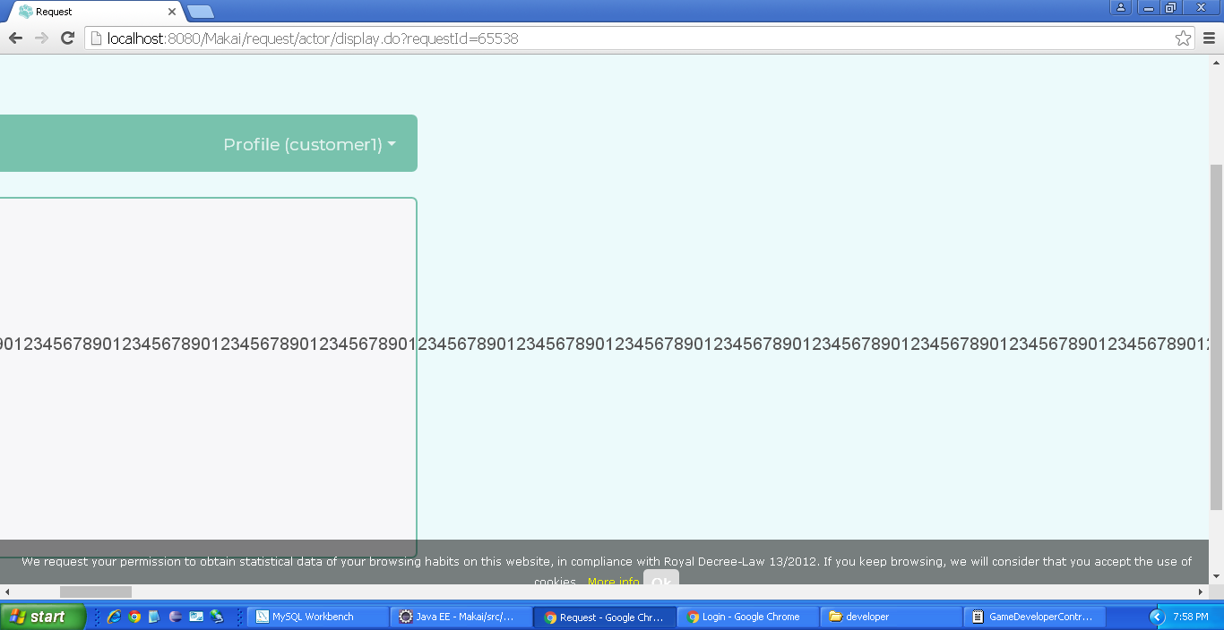Open the Profile (customer1) dropdown menu
The height and width of the screenshot is (630, 1224).
point(309,144)
